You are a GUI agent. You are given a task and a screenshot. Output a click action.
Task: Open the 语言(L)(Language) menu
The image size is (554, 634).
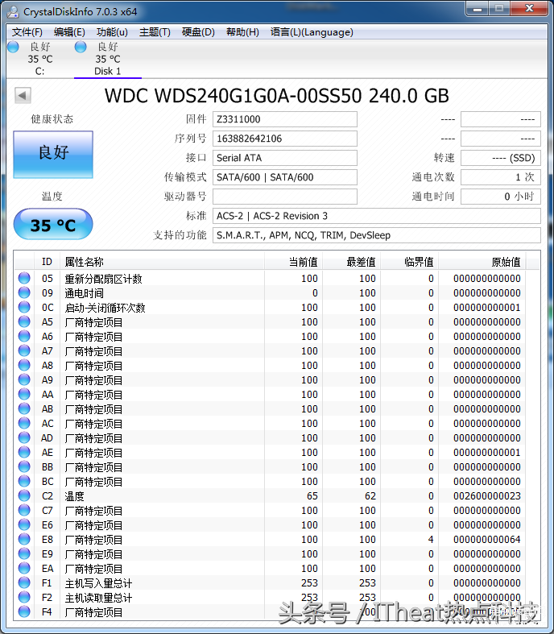312,32
